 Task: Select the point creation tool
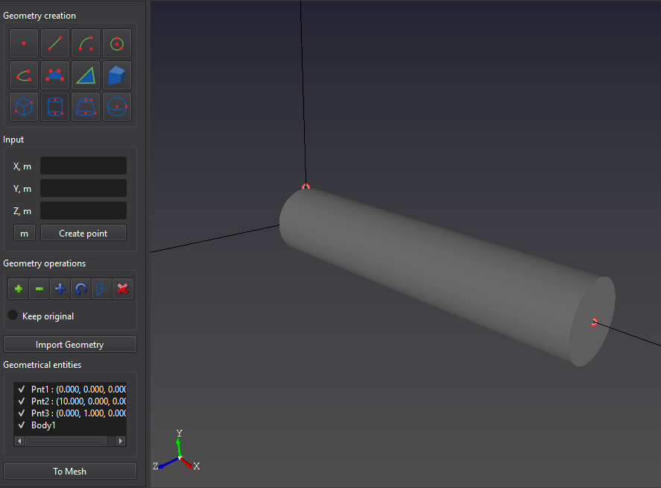pos(24,44)
